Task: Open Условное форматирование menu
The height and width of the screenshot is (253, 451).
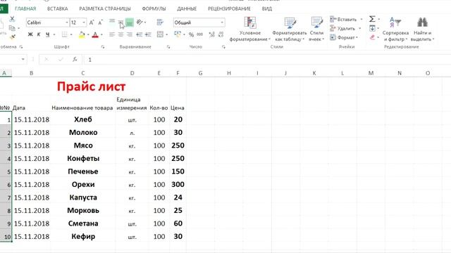Action: 249,29
